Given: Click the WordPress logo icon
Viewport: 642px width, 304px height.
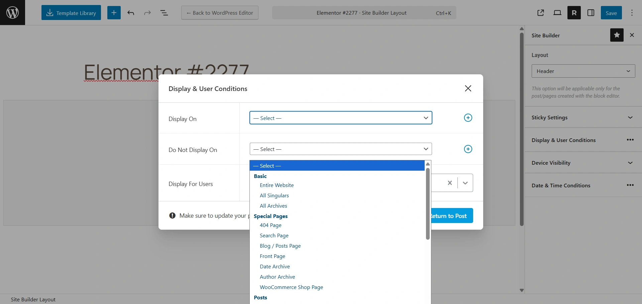Looking at the screenshot, I should (12, 12).
